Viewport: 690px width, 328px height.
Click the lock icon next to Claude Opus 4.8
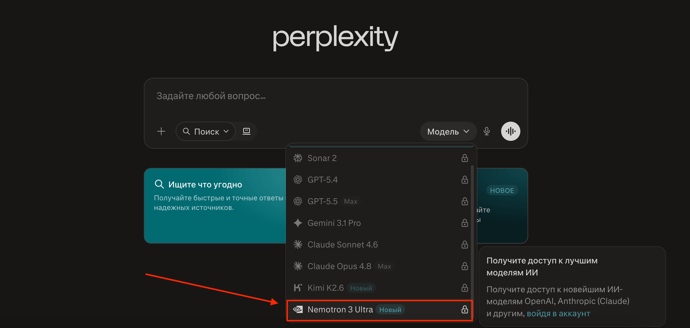465,266
